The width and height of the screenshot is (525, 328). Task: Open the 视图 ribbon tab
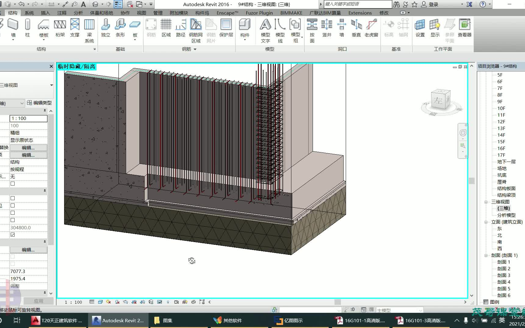(x=141, y=13)
